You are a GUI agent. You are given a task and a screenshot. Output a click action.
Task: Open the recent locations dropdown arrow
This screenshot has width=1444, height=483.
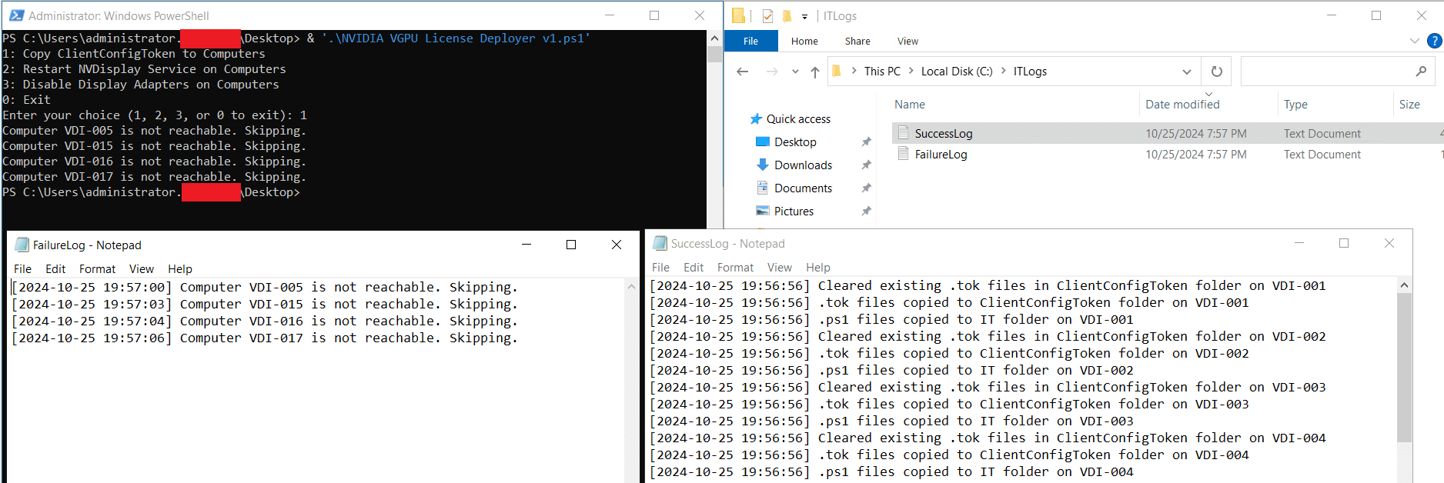795,72
